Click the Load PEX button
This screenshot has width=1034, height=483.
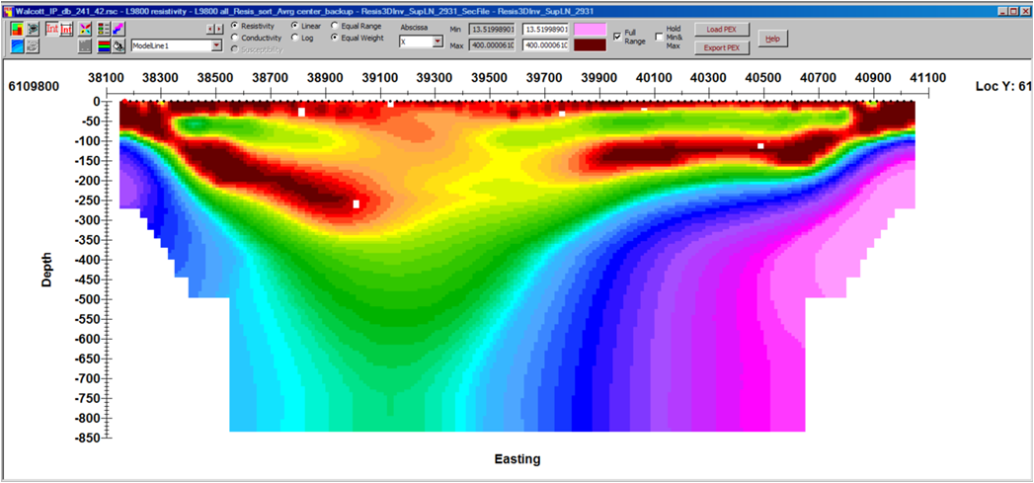722,30
